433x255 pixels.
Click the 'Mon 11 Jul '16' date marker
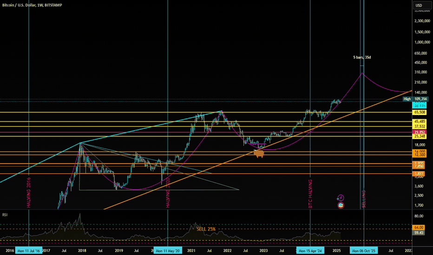29,250
